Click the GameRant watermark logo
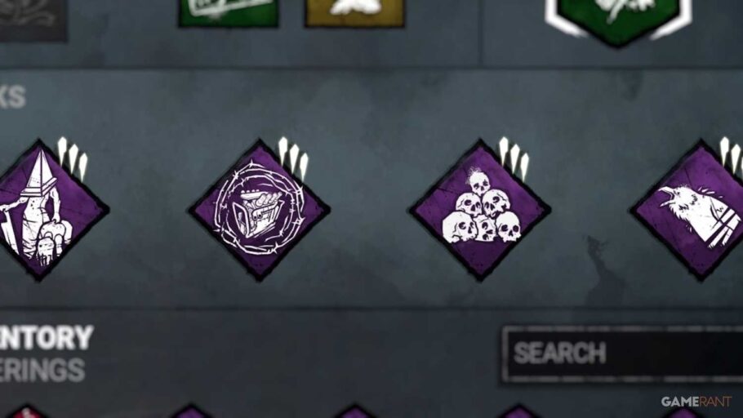Screen dimensions: 743x418 click(696, 402)
